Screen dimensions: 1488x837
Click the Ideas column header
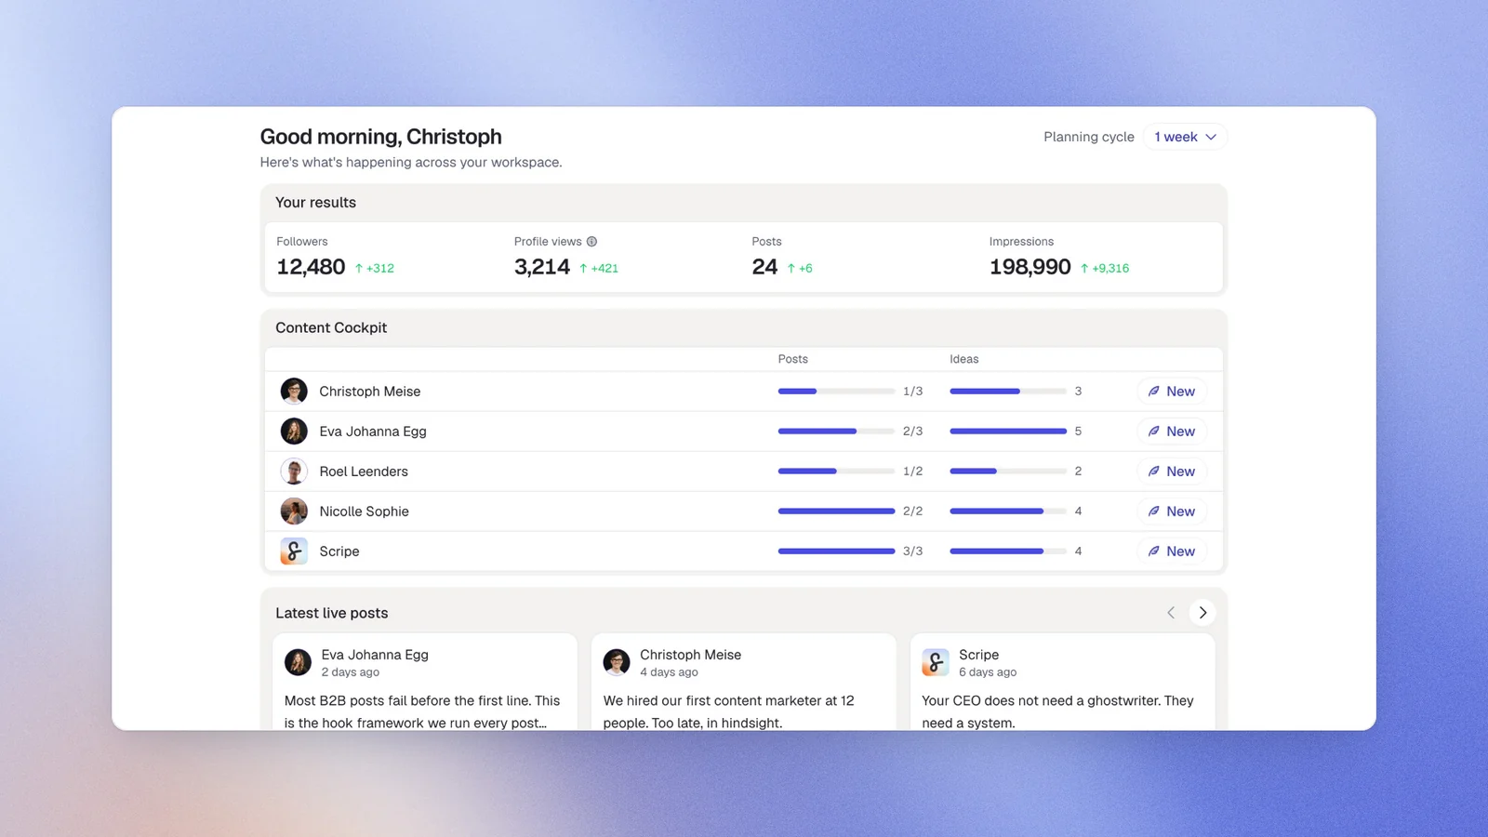tap(963, 359)
